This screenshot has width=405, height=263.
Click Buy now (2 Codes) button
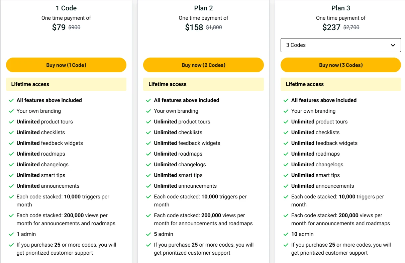point(203,65)
